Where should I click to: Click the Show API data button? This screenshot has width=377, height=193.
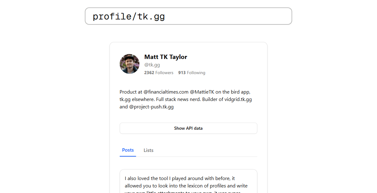[x=188, y=128]
